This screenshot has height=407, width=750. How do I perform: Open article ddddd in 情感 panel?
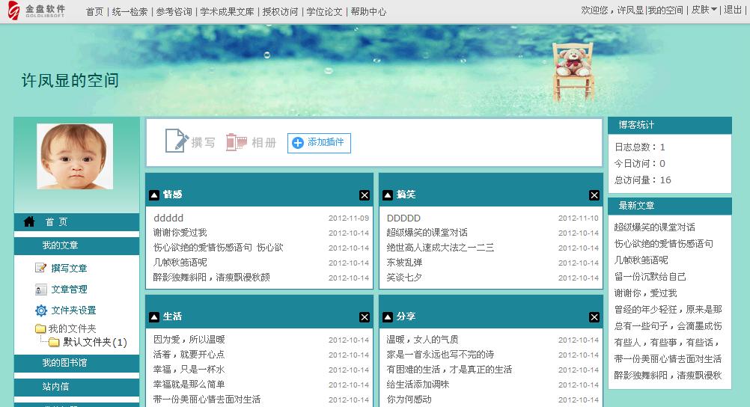point(168,218)
